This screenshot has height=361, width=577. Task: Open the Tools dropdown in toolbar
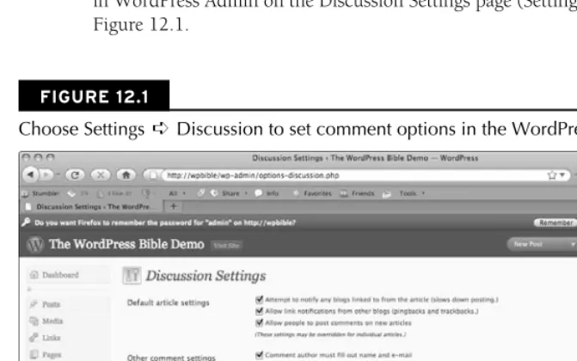tap(412, 193)
